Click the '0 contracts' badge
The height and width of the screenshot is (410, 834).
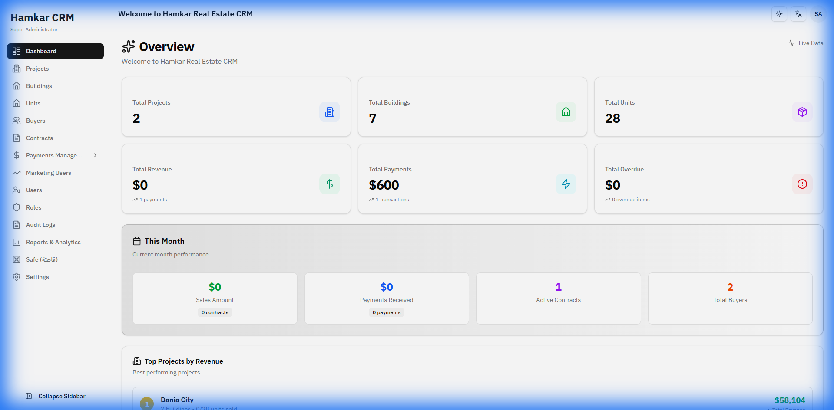[x=215, y=312]
